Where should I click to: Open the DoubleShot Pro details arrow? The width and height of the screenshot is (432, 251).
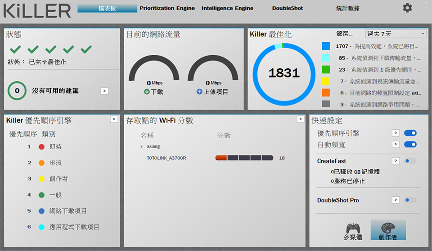[396, 200]
